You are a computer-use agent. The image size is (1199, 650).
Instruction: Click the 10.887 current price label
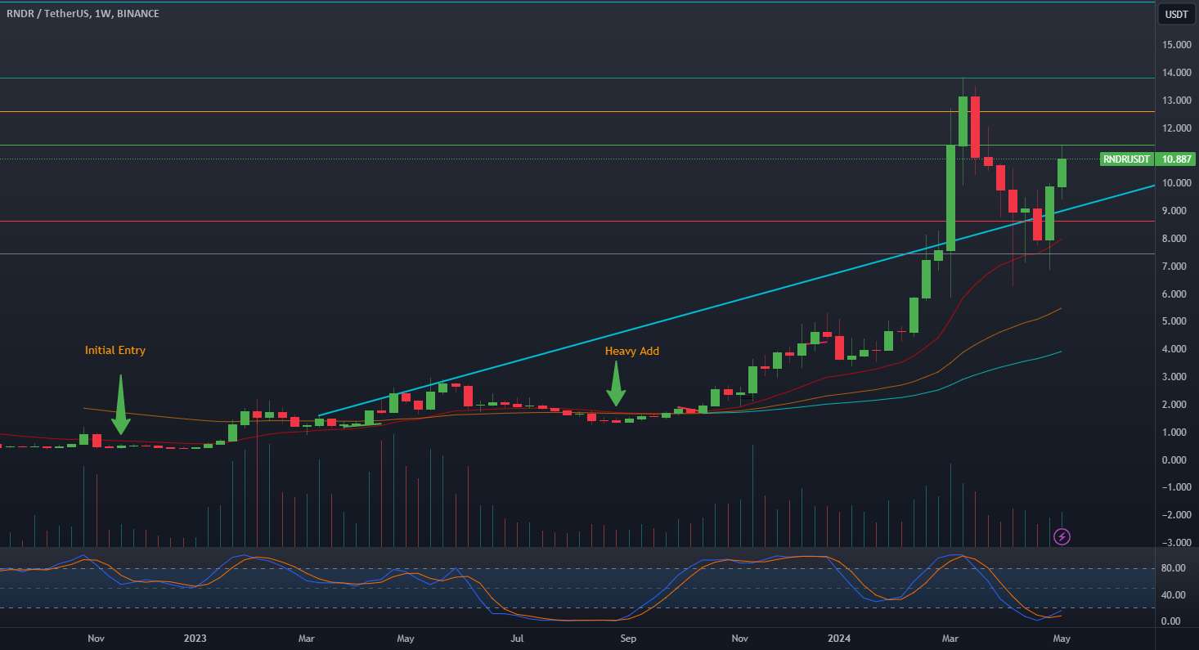[1178, 159]
